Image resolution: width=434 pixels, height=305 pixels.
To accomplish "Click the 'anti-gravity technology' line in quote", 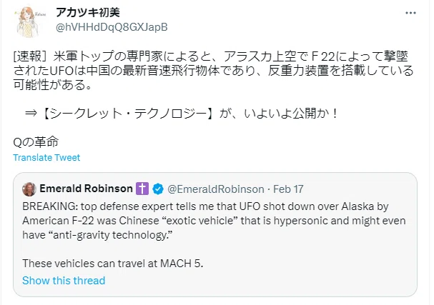I will pyautogui.click(x=97, y=235).
